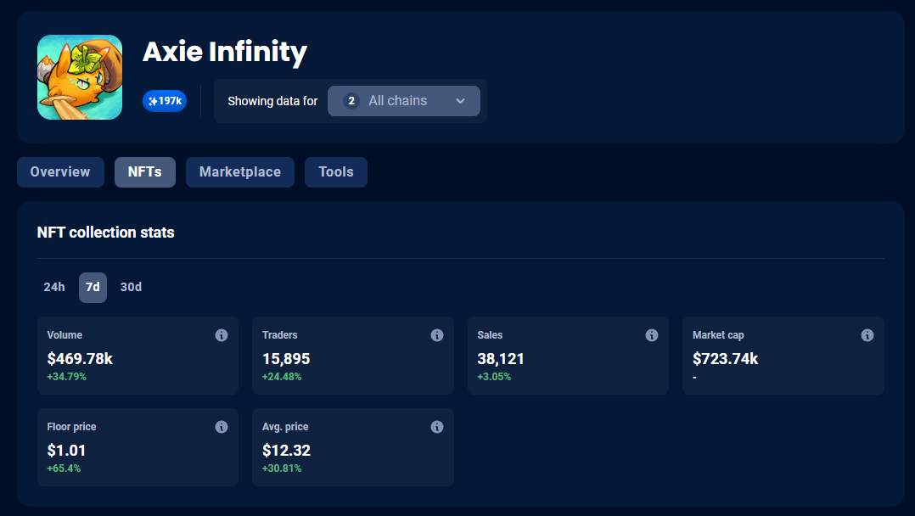Click the Volume info icon

coord(222,335)
